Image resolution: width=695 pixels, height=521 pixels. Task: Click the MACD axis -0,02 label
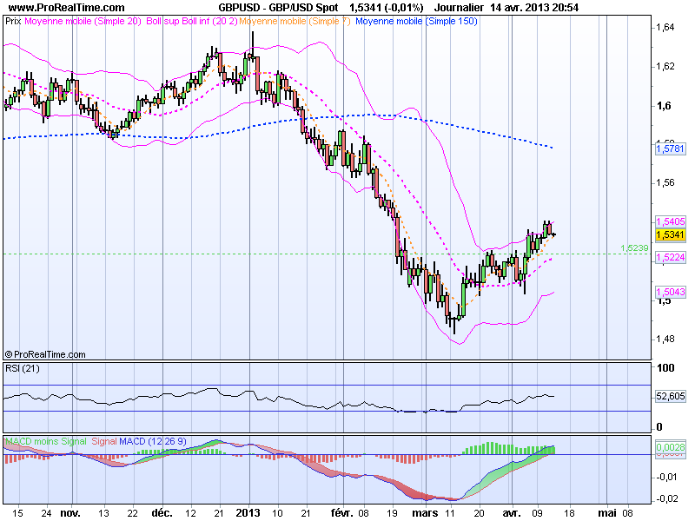click(x=666, y=498)
